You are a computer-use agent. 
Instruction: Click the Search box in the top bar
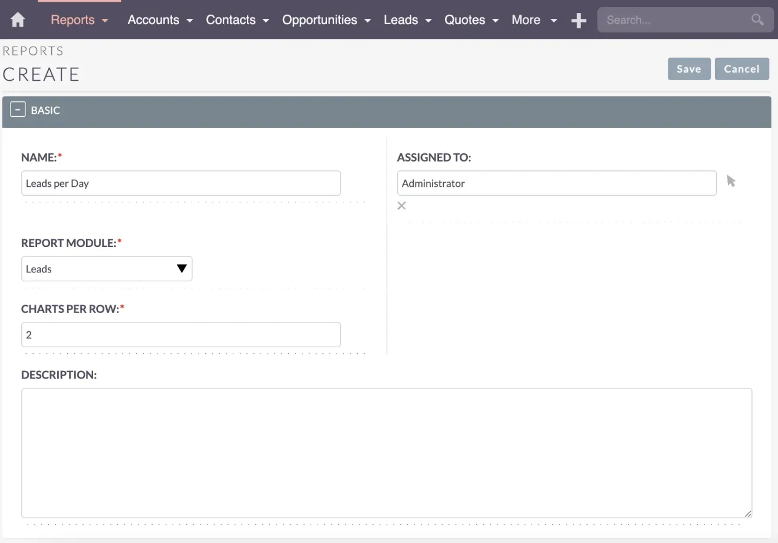(x=666, y=19)
